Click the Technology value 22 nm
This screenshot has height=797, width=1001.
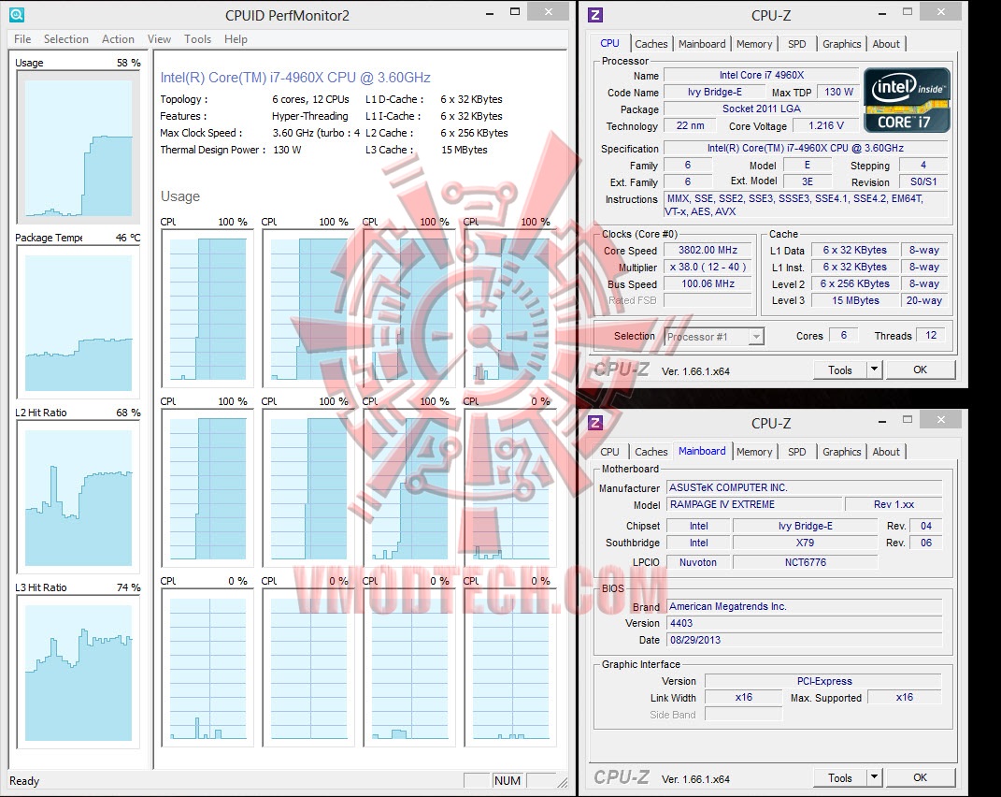(690, 125)
